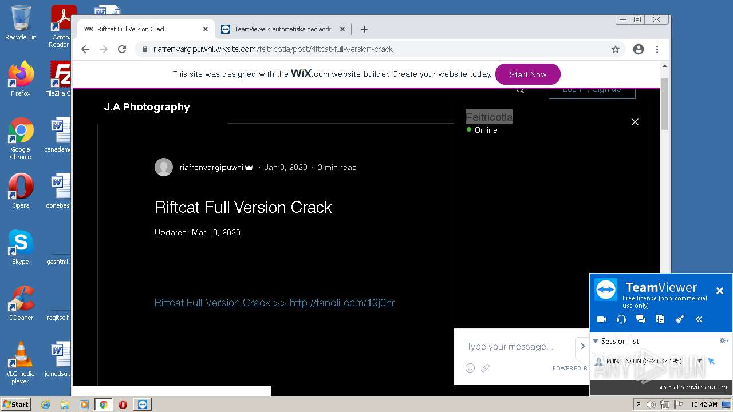The height and width of the screenshot is (412, 733).
Task: Close the Riftcat Full Version Crack tab
Action: pos(206,29)
